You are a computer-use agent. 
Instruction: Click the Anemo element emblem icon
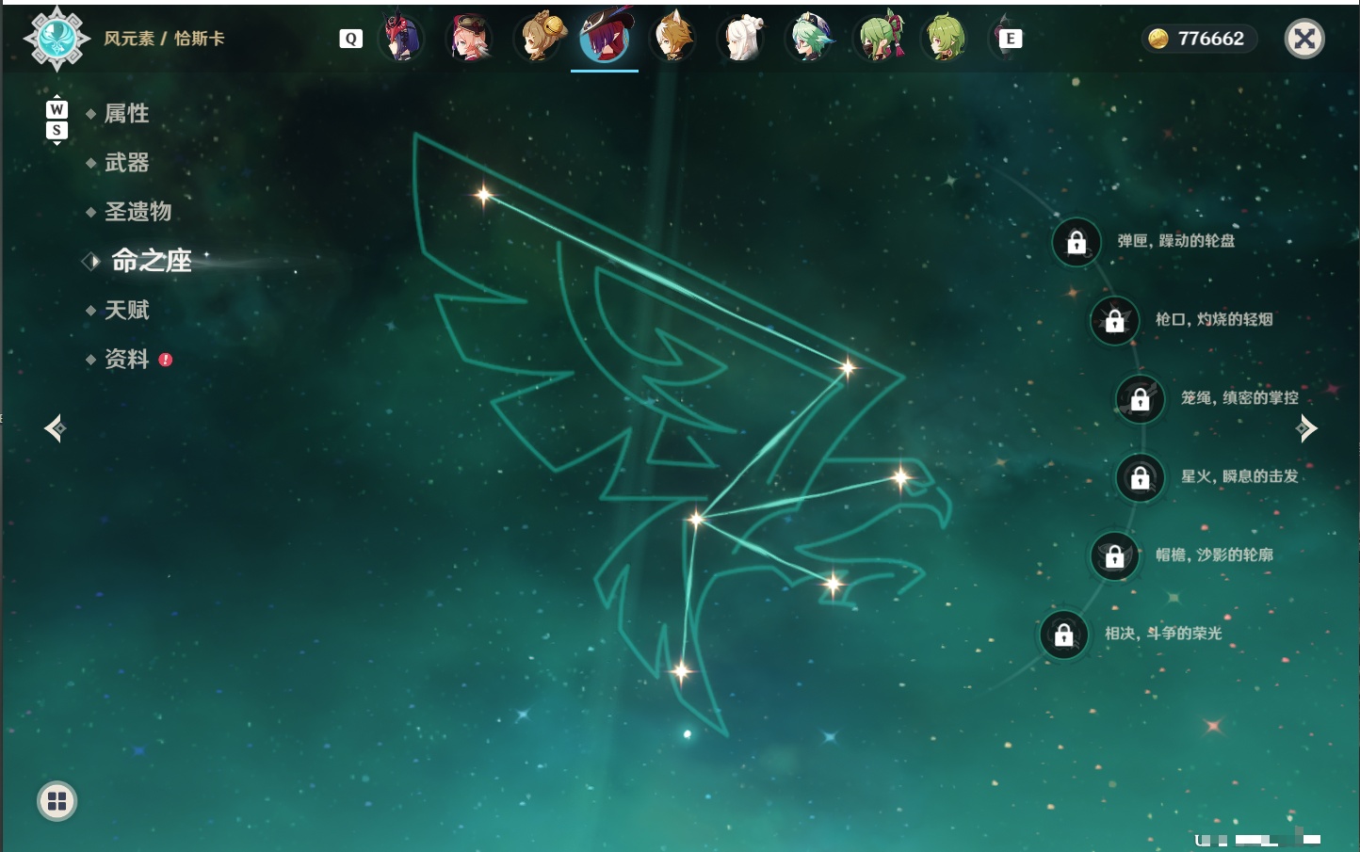pyautogui.click(x=57, y=39)
